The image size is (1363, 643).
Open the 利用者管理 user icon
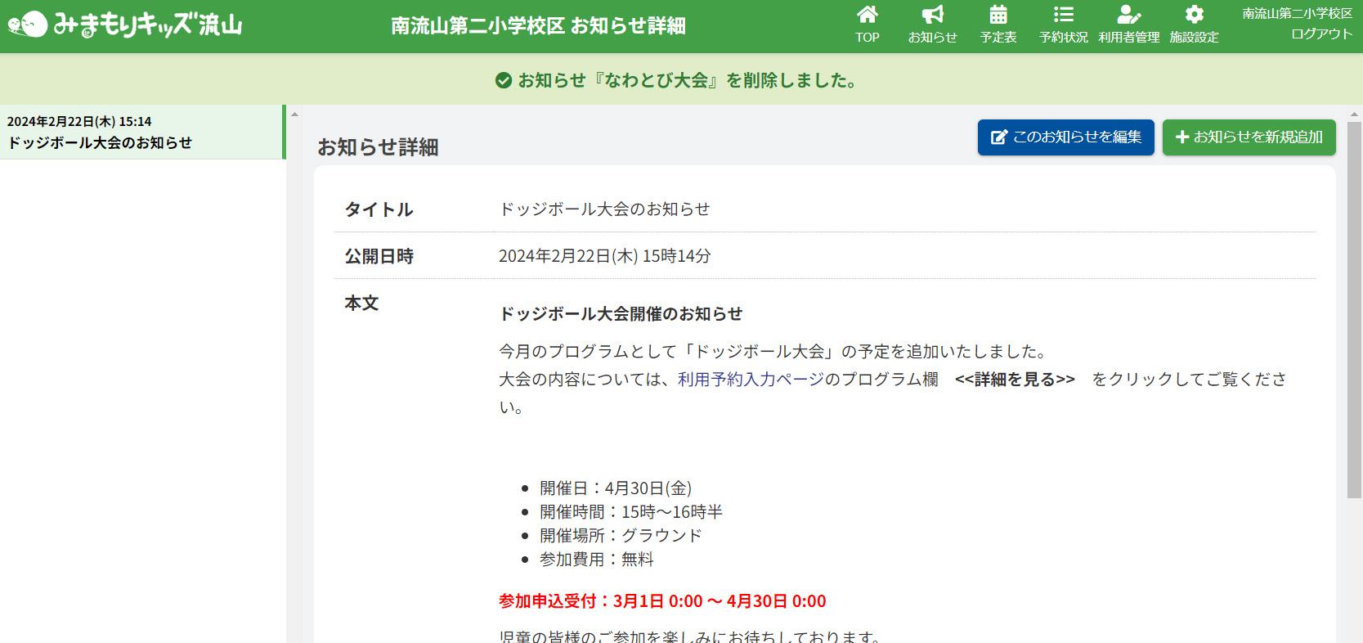coord(1128,15)
